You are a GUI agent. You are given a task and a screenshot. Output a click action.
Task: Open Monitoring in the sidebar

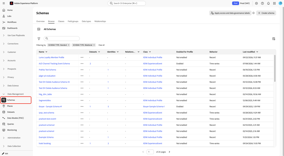12,130
